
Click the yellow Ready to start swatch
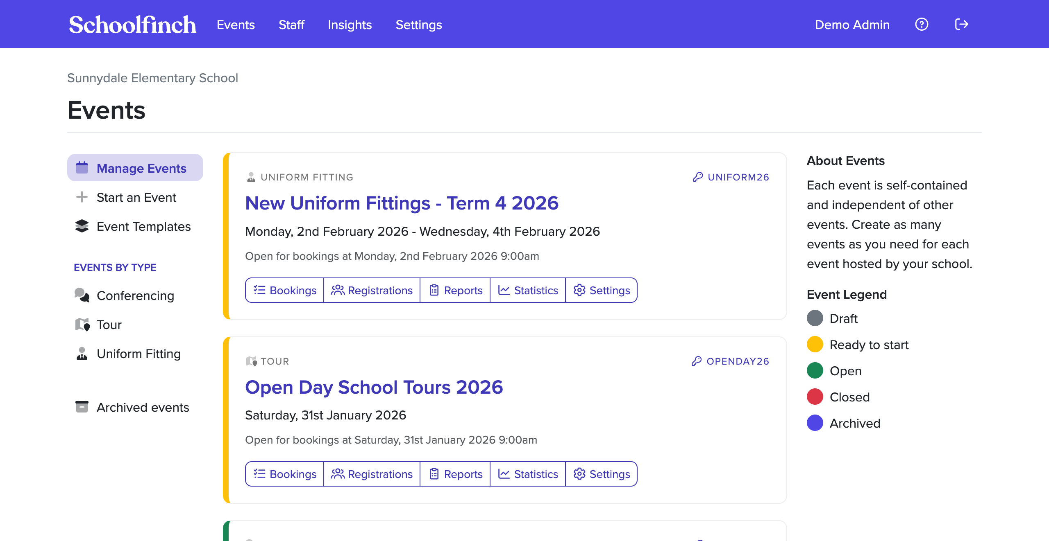coord(815,345)
